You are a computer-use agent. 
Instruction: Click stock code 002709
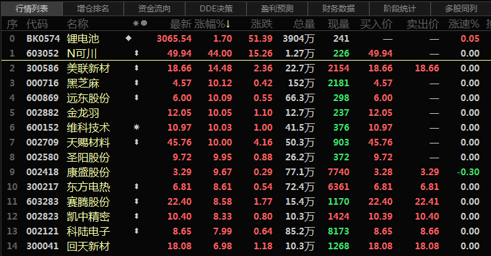42,142
